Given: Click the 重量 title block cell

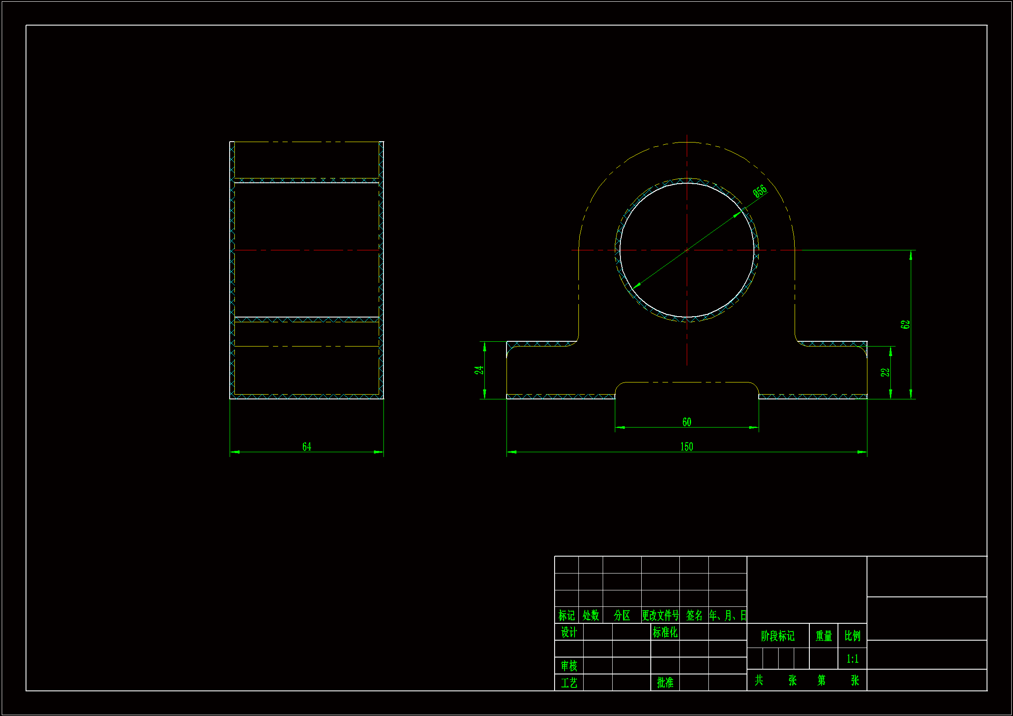Looking at the screenshot, I should point(823,636).
